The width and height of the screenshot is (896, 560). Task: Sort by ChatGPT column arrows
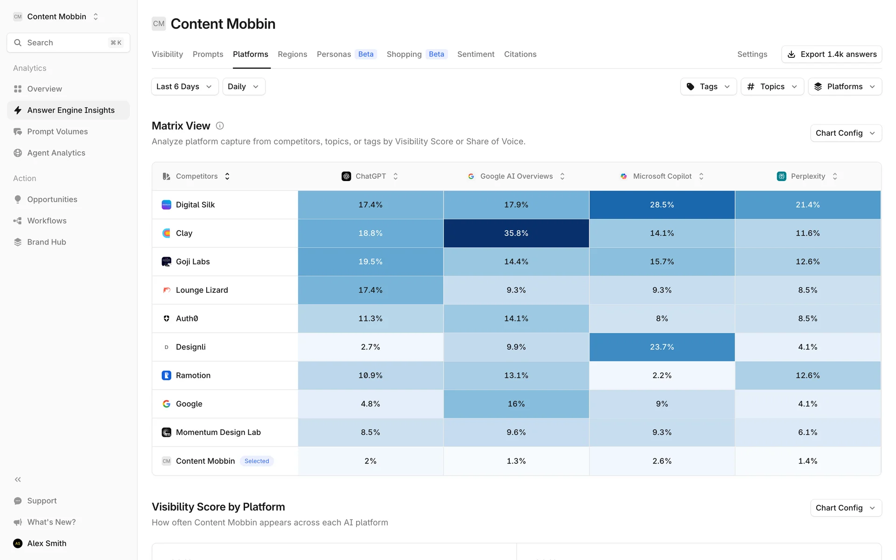tap(395, 176)
